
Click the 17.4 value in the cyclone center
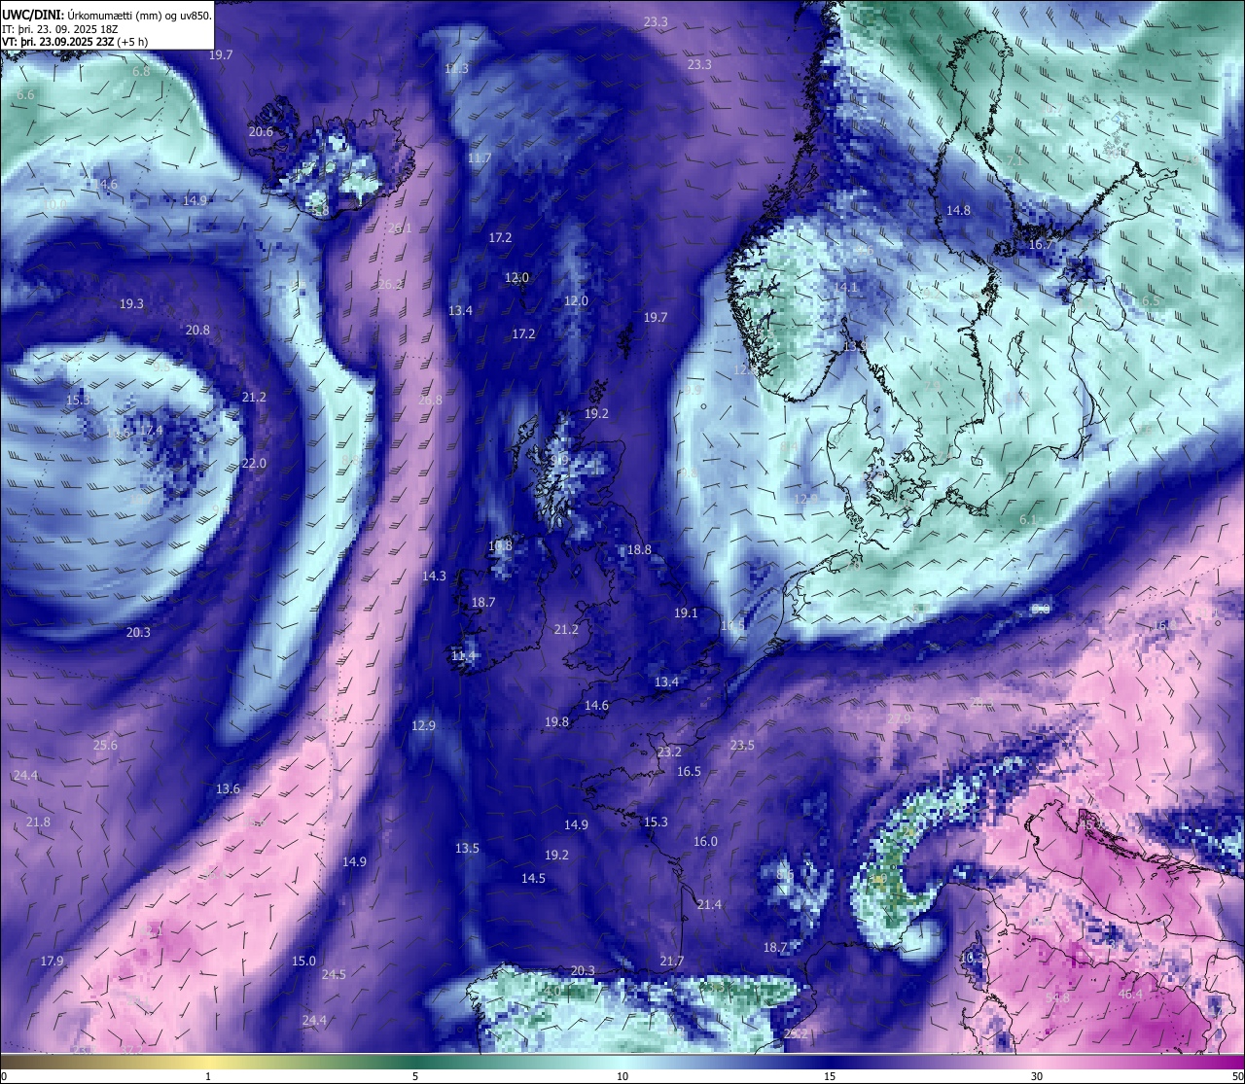click(151, 431)
